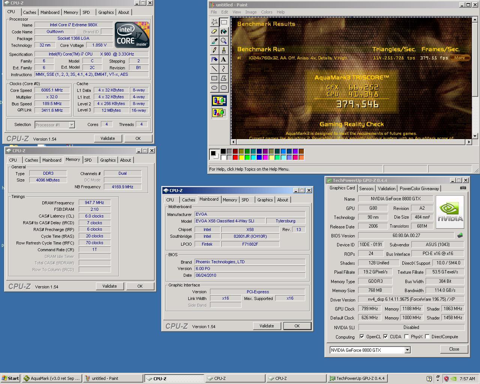Select the Magnifier tool in Paint

point(224,41)
